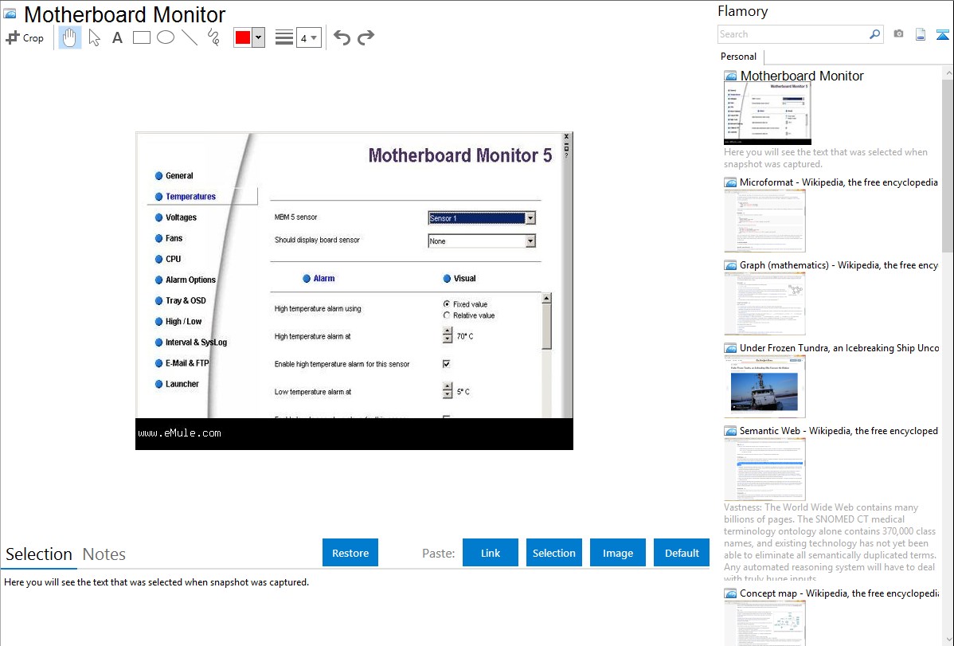
Task: Select 'Fans' in the sidebar list
Action: pyautogui.click(x=169, y=238)
